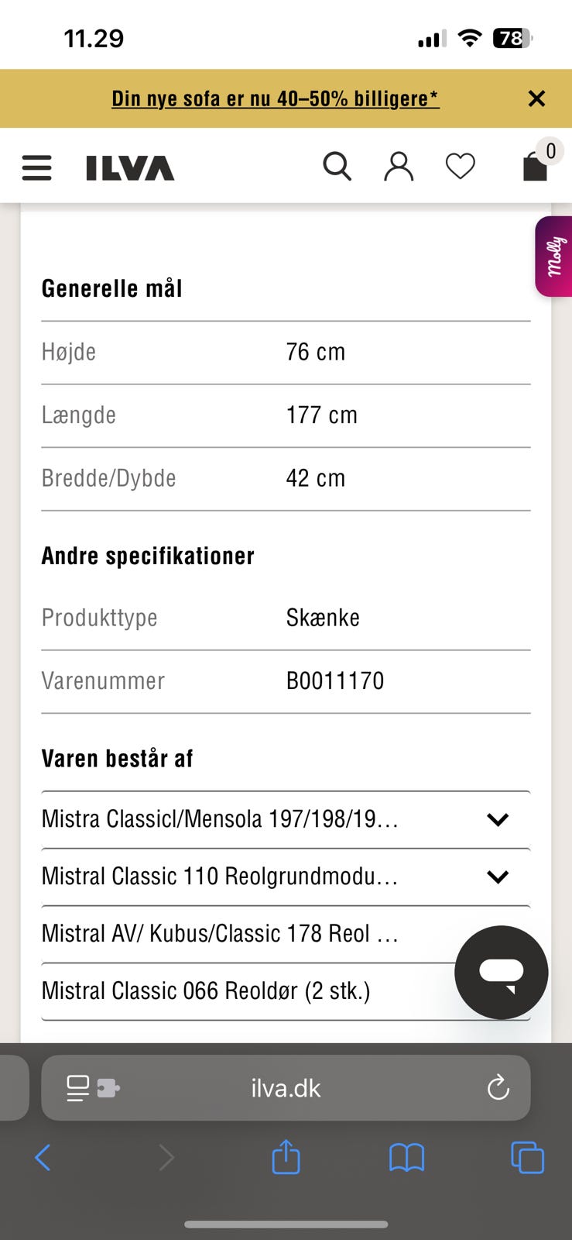Go to ILVA home via logo
Image resolution: width=572 pixels, height=1240 pixels.
pos(130,167)
